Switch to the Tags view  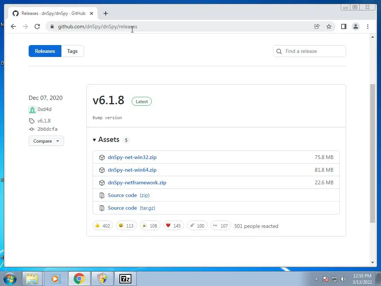click(x=73, y=51)
